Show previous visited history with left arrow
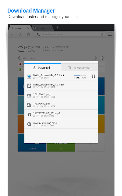The width and height of the screenshot is (122, 196). click(95, 58)
